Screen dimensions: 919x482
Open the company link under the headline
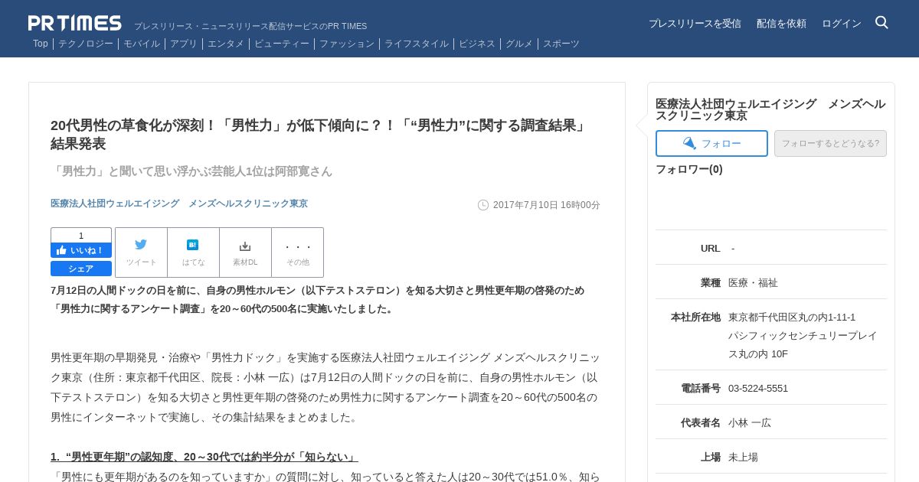(x=179, y=204)
